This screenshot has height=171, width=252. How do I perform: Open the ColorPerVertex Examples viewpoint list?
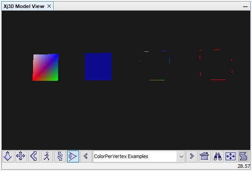pyautogui.click(x=139, y=156)
